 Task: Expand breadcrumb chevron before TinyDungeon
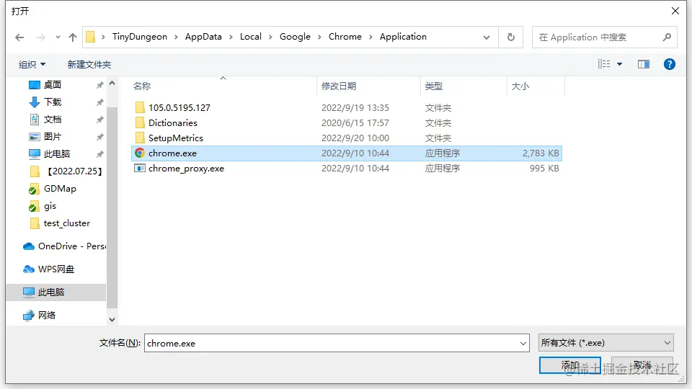click(x=103, y=37)
